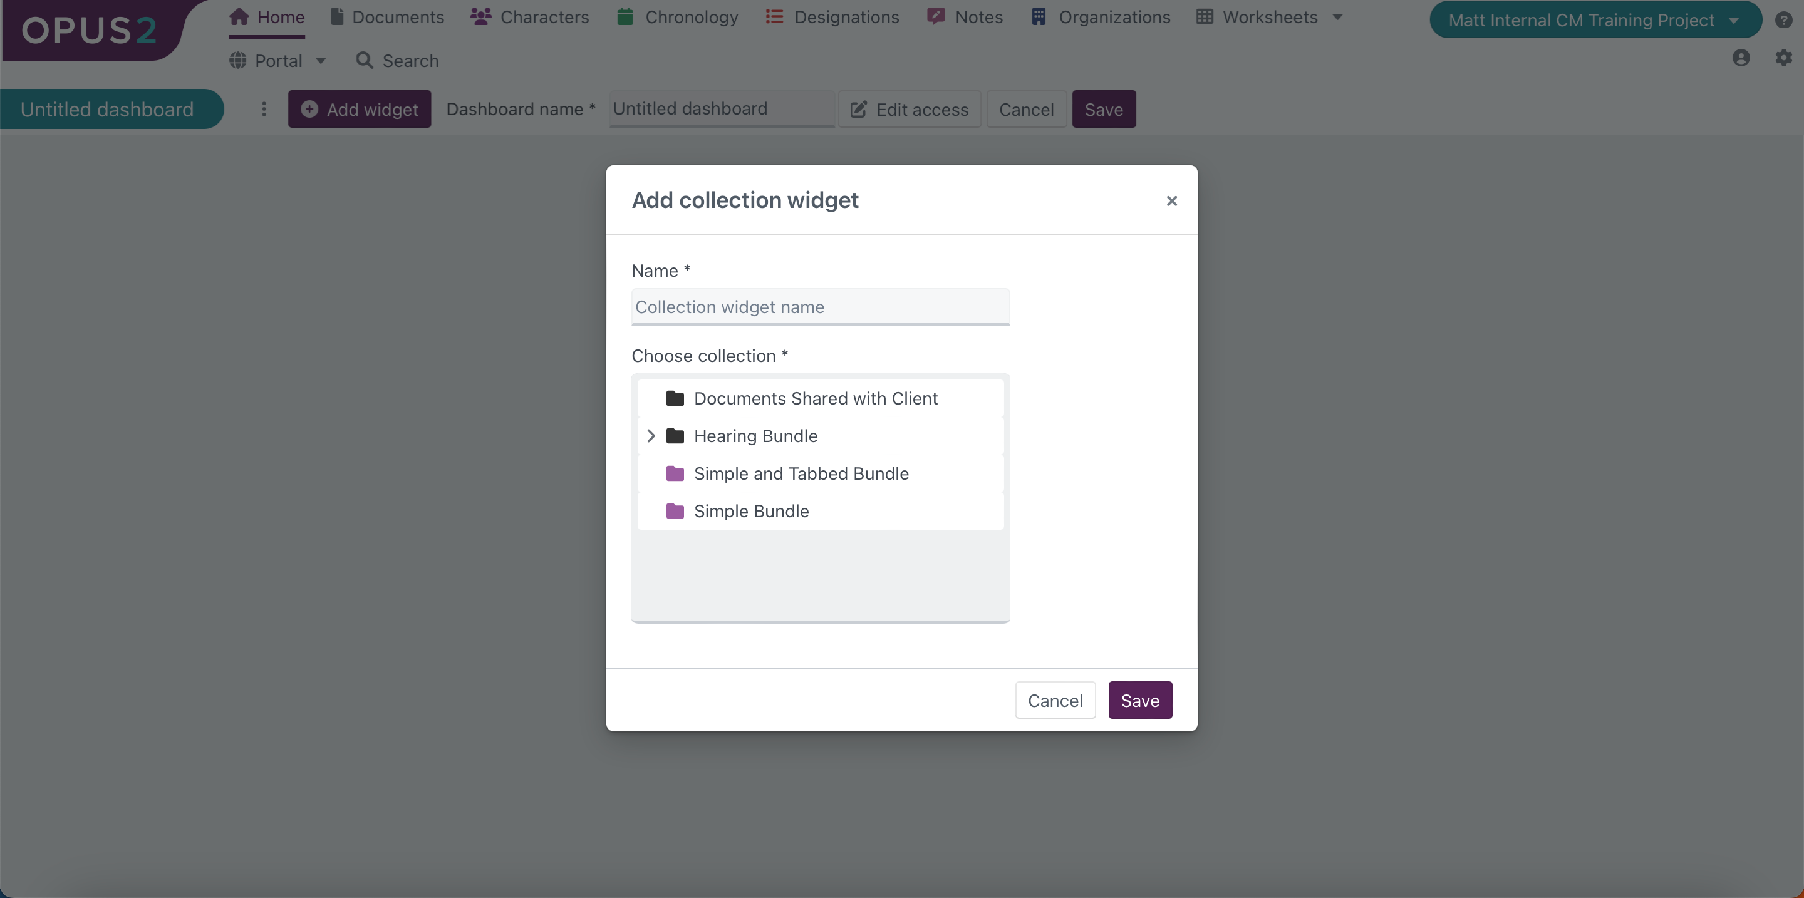Open the Worksheets dropdown
Screen dimensions: 1804x898
pos(1269,17)
